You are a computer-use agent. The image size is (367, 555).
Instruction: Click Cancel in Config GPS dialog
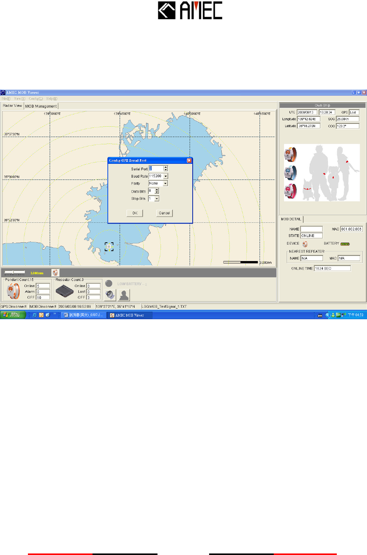[x=164, y=213]
